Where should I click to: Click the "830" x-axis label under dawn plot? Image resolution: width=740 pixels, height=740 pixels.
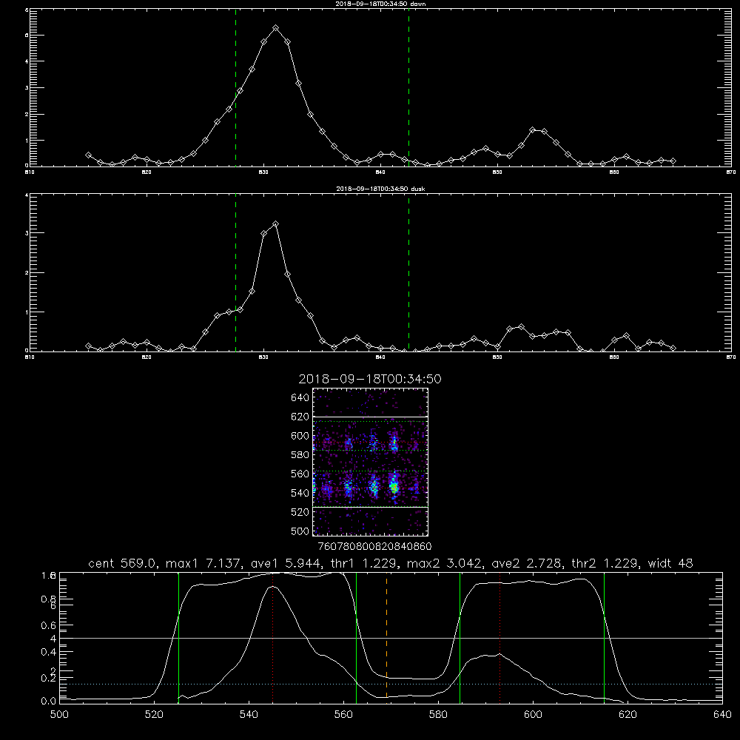coord(263,172)
